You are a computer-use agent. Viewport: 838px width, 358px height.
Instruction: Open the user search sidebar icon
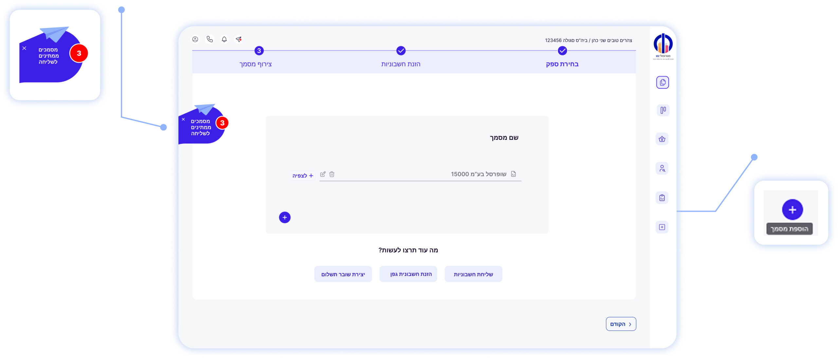pos(662,168)
